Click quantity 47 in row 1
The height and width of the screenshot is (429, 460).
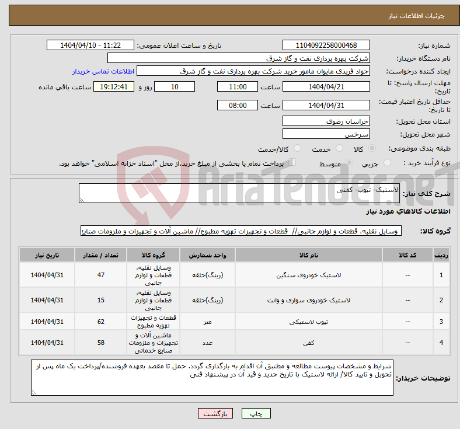pyautogui.click(x=100, y=275)
